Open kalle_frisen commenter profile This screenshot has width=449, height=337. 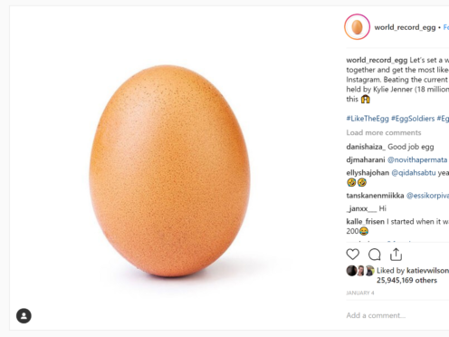pyautogui.click(x=366, y=222)
